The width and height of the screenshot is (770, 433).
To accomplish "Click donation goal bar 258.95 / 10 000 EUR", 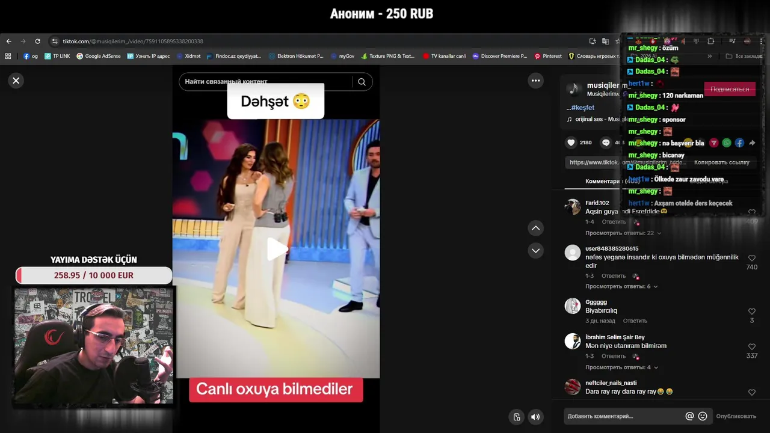I will 94,275.
